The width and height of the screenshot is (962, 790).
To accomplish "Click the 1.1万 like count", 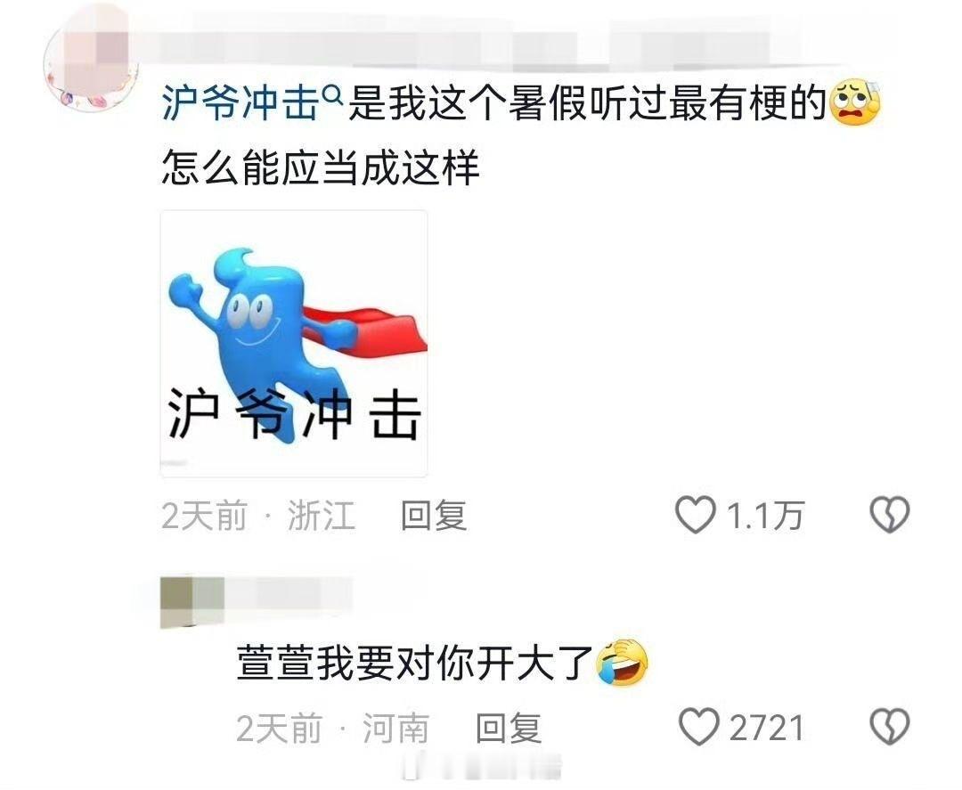I will point(765,515).
